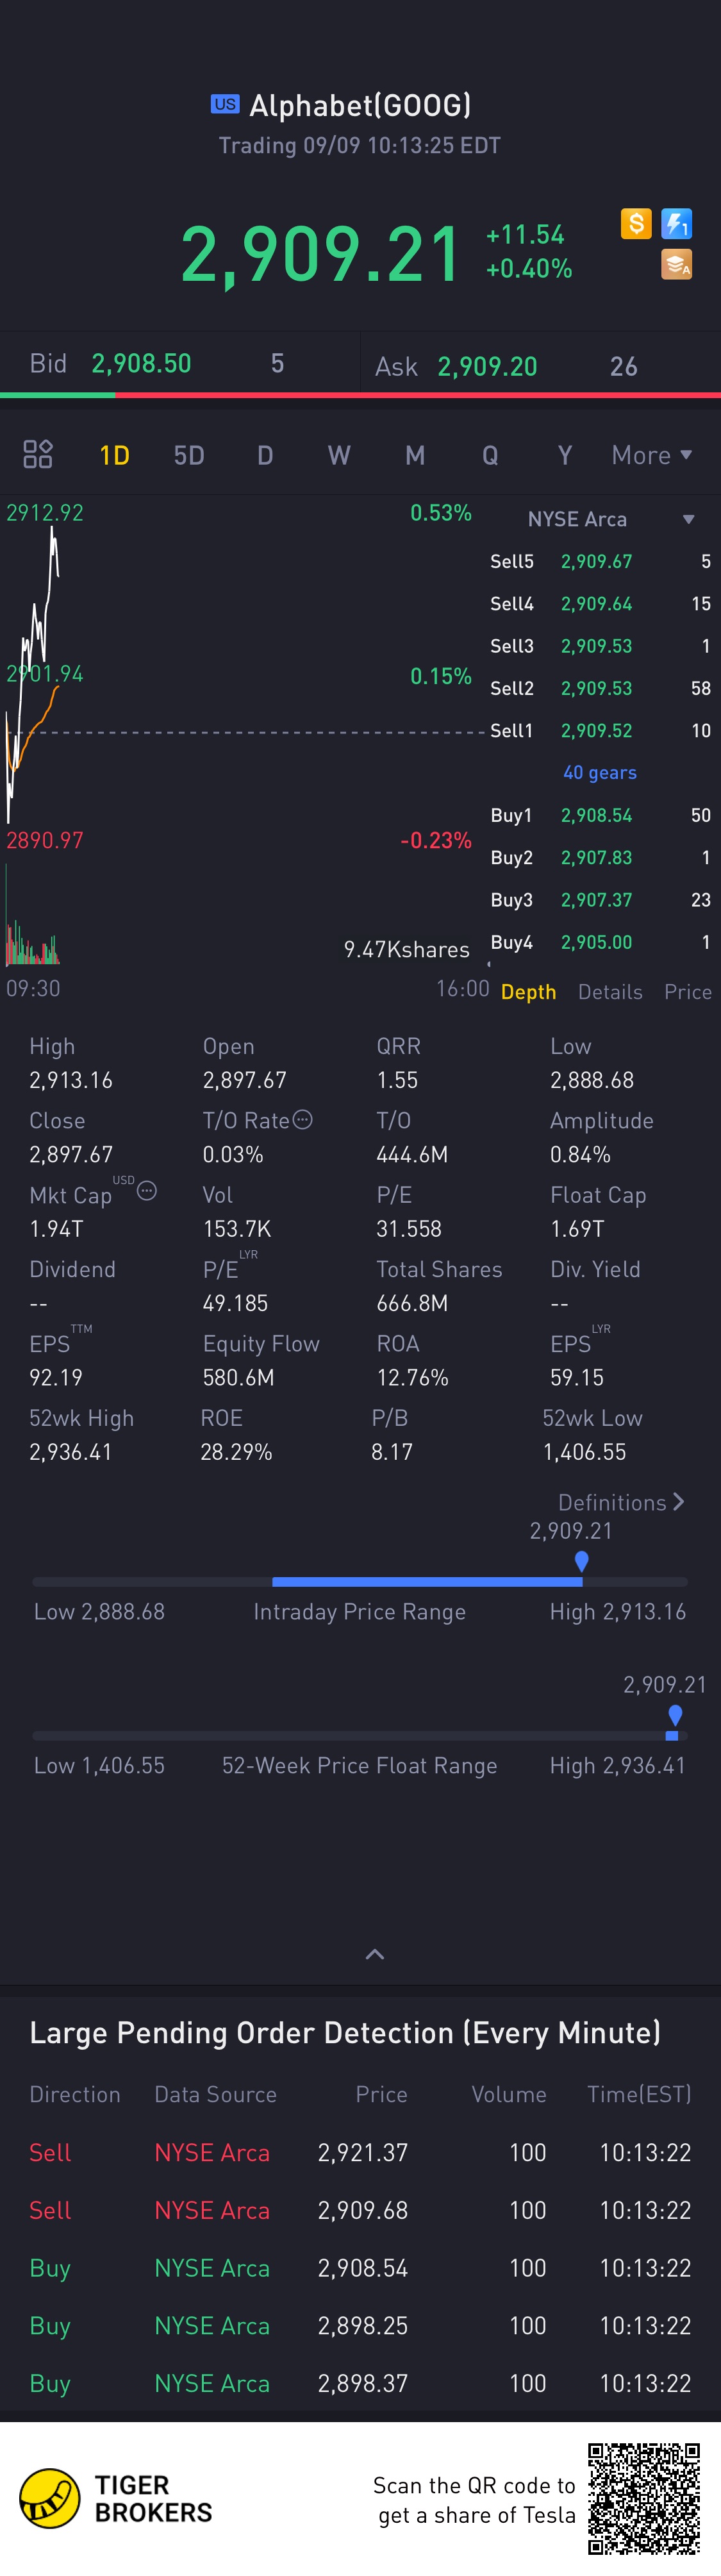Click the 40 gears depth link
This screenshot has height=2576, width=721.
[x=600, y=773]
